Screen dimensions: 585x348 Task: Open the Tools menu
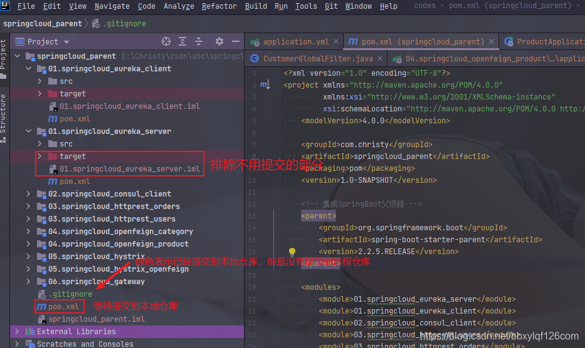(x=306, y=6)
